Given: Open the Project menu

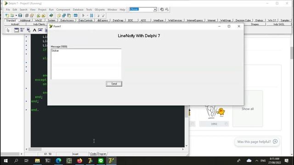Looking at the screenshot, I should (42, 10).
